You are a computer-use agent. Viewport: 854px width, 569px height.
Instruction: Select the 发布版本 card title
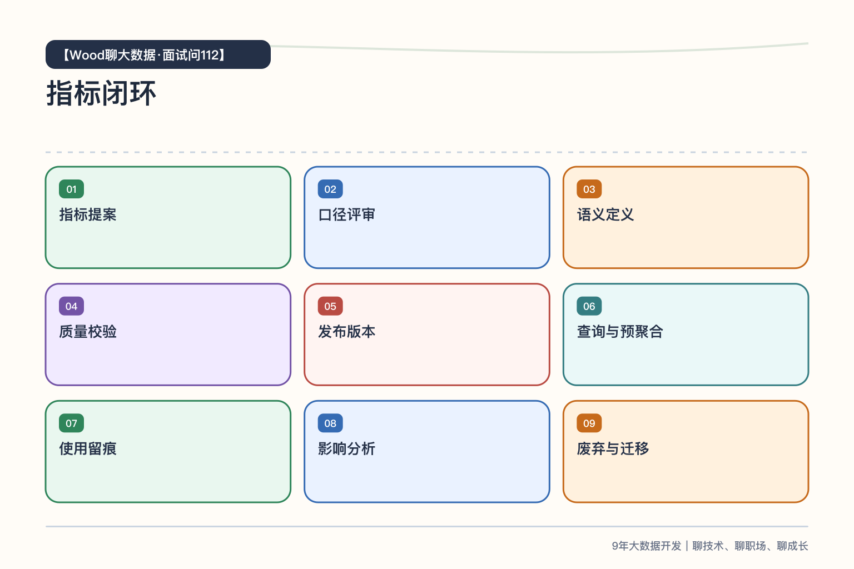tap(347, 332)
